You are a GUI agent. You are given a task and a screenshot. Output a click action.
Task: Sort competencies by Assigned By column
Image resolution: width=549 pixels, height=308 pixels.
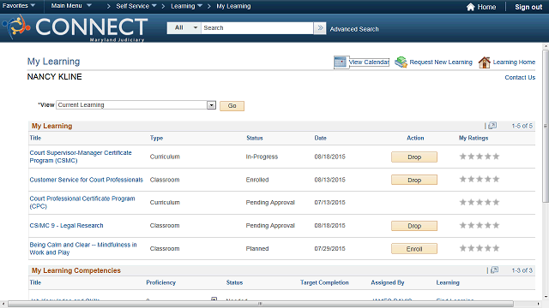(388, 282)
